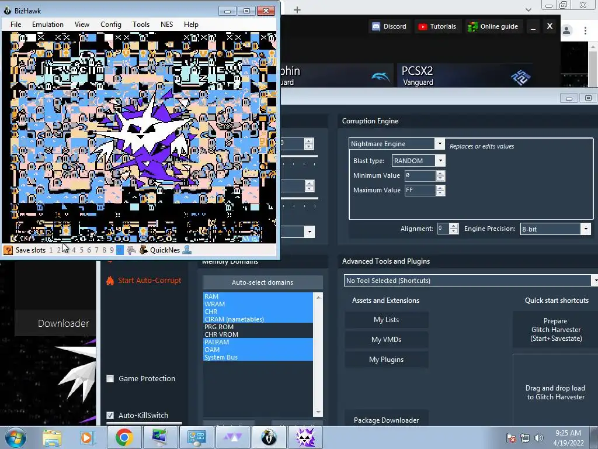Viewport: 598px width, 449px height.
Task: Select the PCSX2 Vanguard tile
Action: coord(465,75)
